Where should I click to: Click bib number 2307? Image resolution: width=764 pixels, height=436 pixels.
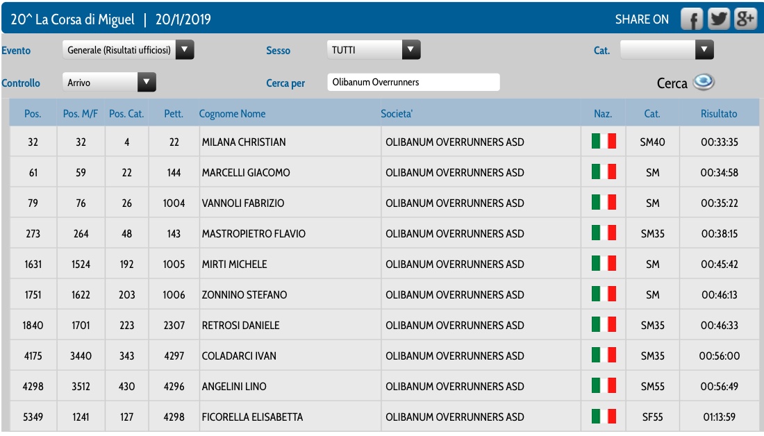tap(174, 326)
